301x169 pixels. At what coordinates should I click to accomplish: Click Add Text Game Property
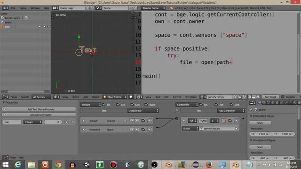pyautogui.click(x=39, y=109)
